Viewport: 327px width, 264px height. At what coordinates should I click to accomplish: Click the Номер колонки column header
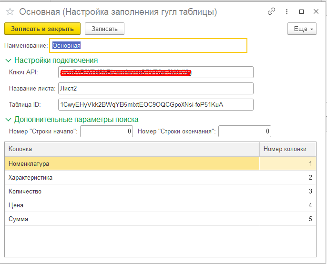point(288,149)
